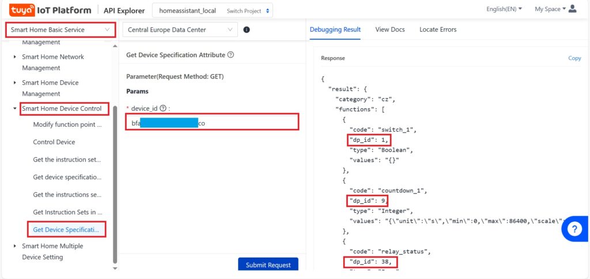Select Get the instruction set entry
Viewport: 590px width, 279px height.
67,160
